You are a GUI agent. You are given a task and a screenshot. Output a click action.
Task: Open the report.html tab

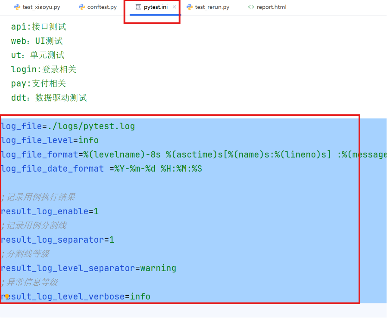[267, 7]
